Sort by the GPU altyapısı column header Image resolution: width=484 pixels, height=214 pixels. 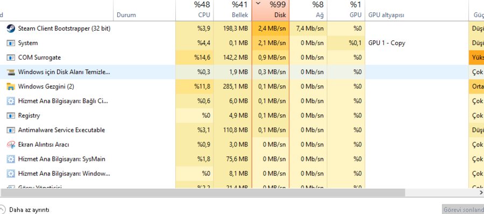tap(417, 11)
